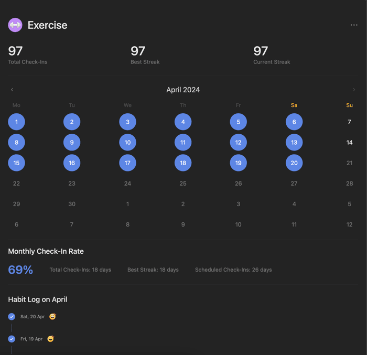Screen dimensions: 367x355
Task: Toggle check-in circle for April 17
Action: click(127, 163)
